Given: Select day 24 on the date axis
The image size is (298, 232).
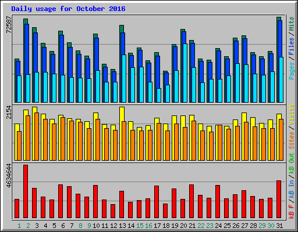Looking at the screenshot, I should [218, 226].
